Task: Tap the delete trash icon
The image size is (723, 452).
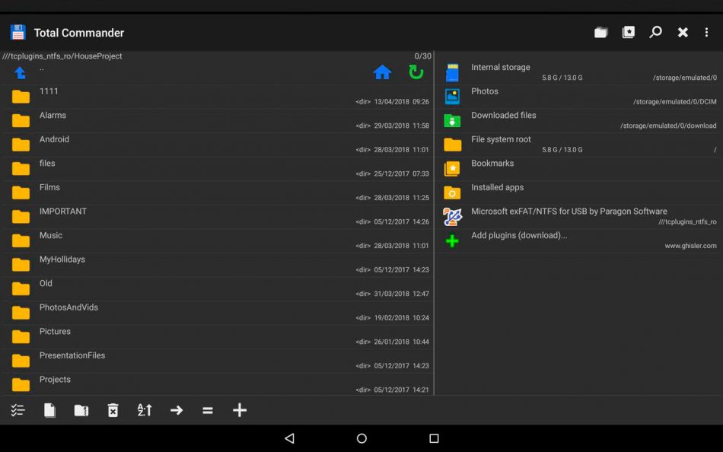Action: (113, 410)
